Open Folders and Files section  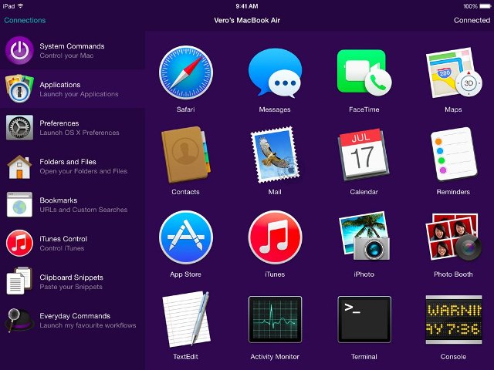coord(73,166)
